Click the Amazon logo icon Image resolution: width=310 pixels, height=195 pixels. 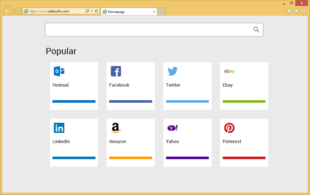click(x=116, y=128)
